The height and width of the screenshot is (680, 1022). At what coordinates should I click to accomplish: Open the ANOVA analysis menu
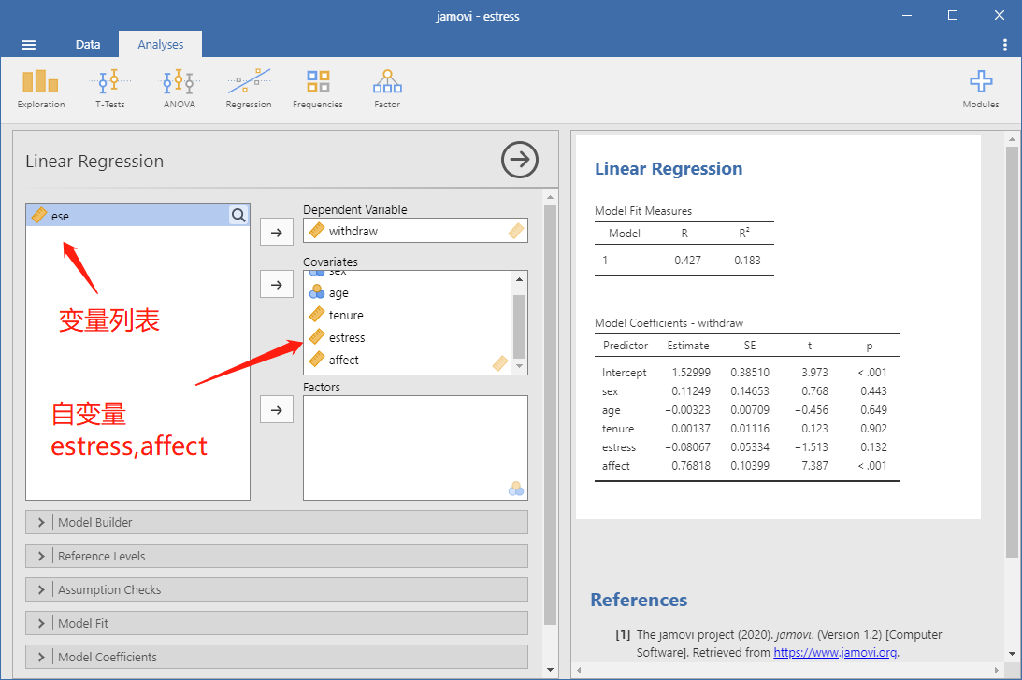pyautogui.click(x=180, y=90)
